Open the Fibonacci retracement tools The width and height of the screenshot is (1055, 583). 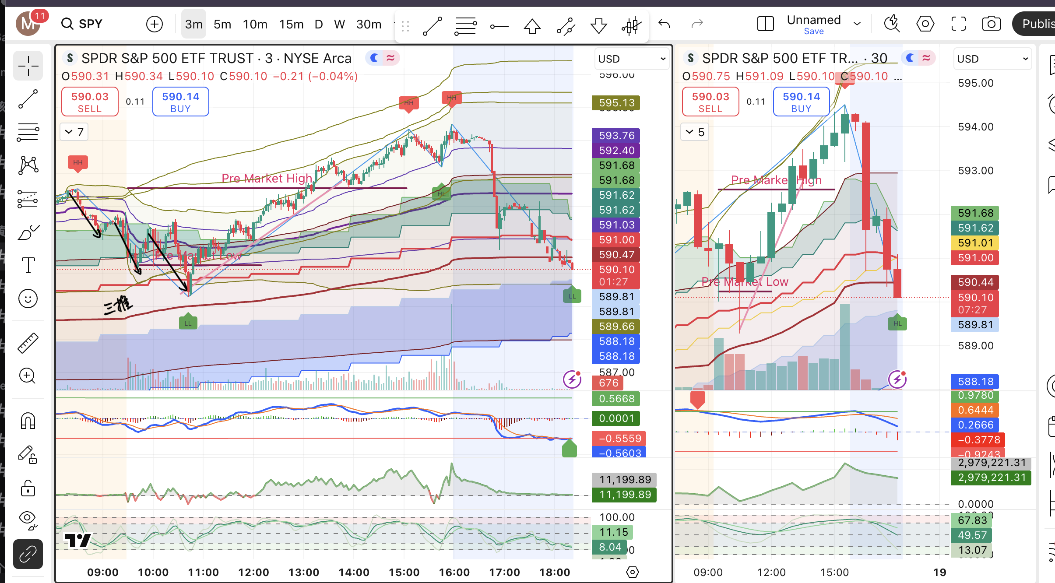tap(28, 132)
